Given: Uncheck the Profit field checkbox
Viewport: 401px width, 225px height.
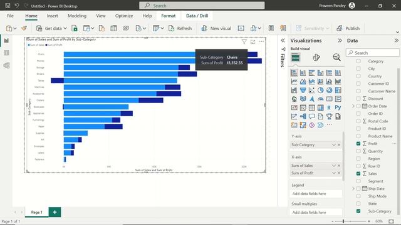Looking at the screenshot, I should pos(358,144).
